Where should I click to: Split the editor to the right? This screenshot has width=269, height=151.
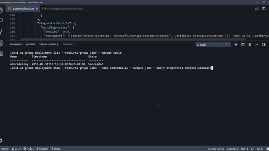pos(264,8)
